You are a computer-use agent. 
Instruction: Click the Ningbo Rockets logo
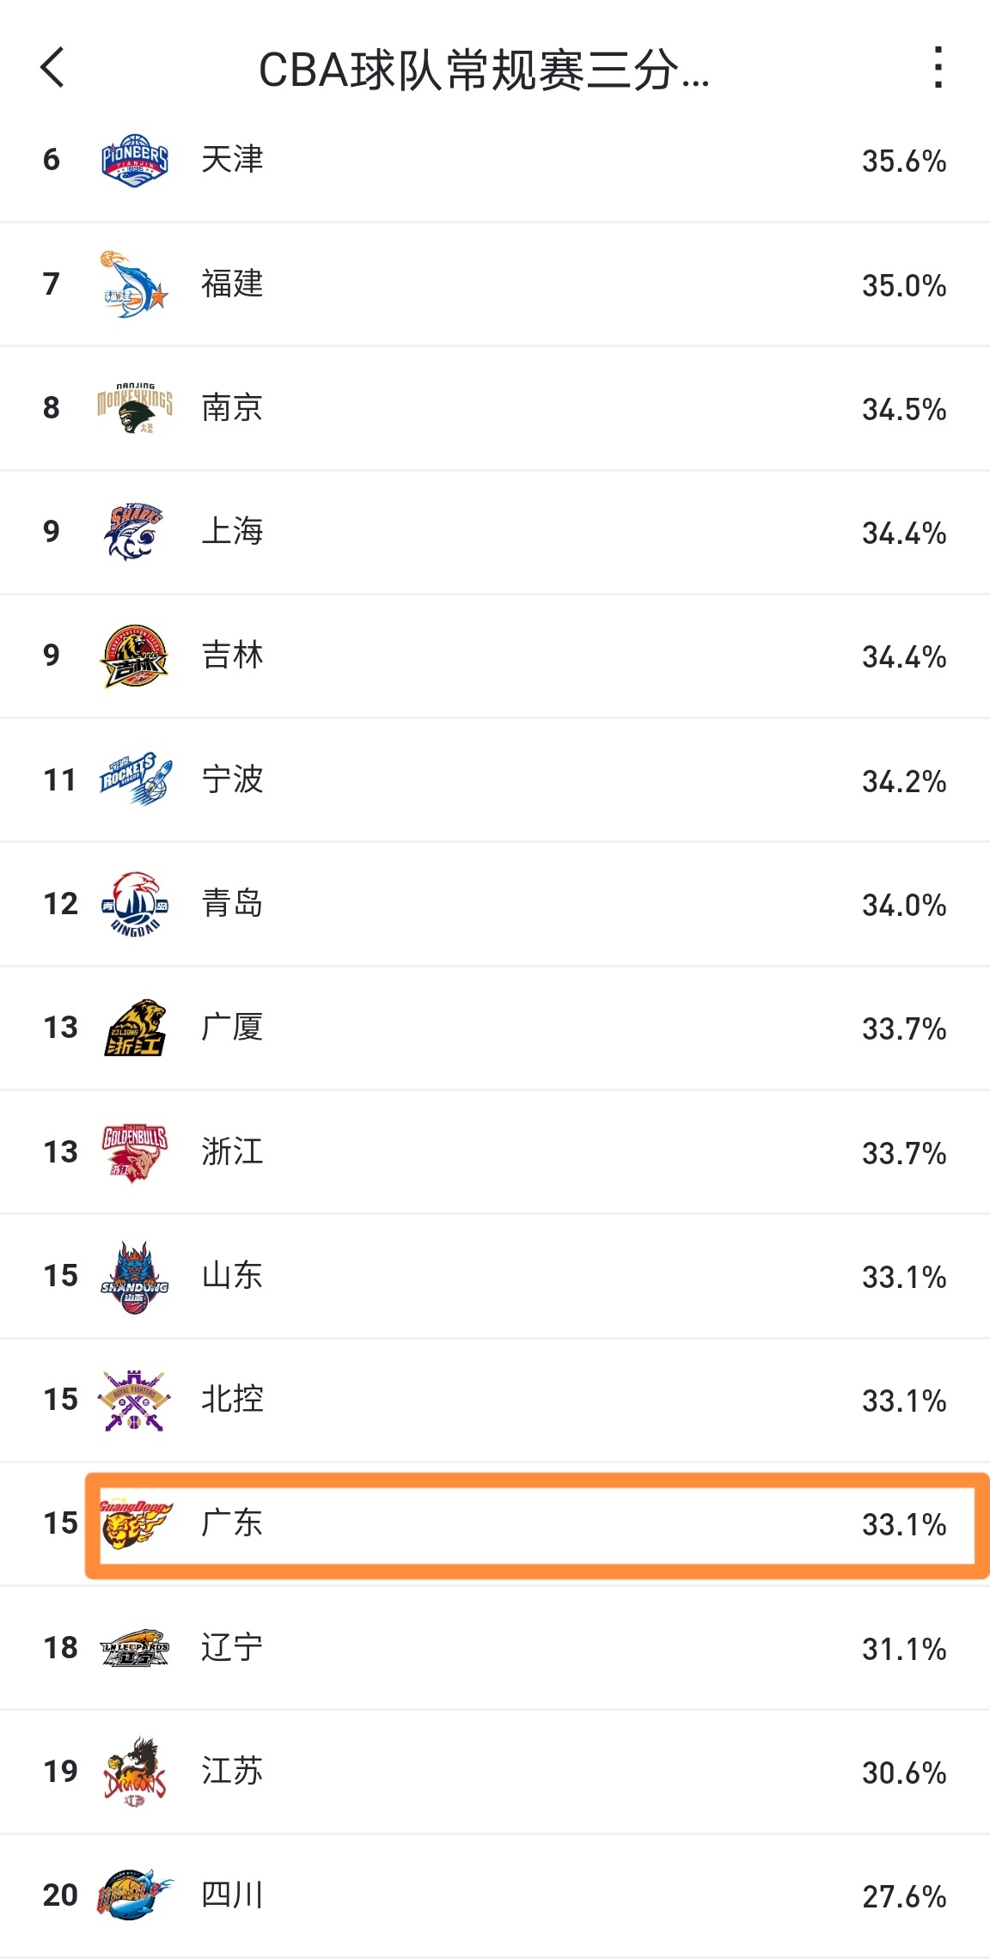pyautogui.click(x=134, y=779)
